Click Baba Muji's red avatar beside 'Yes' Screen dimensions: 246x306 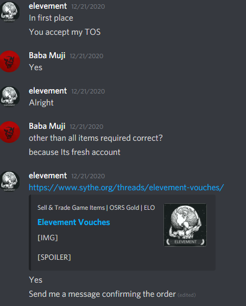pos(10,61)
